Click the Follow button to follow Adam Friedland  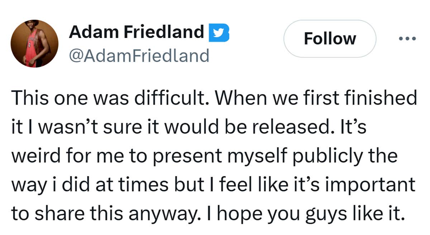click(329, 39)
